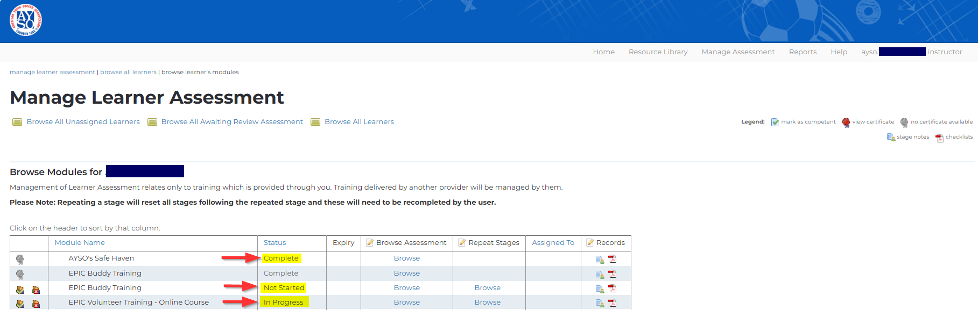This screenshot has height=310, width=978.
Task: Open PDF checklist for Not Started EPIC Buddy Training
Action: click(612, 289)
